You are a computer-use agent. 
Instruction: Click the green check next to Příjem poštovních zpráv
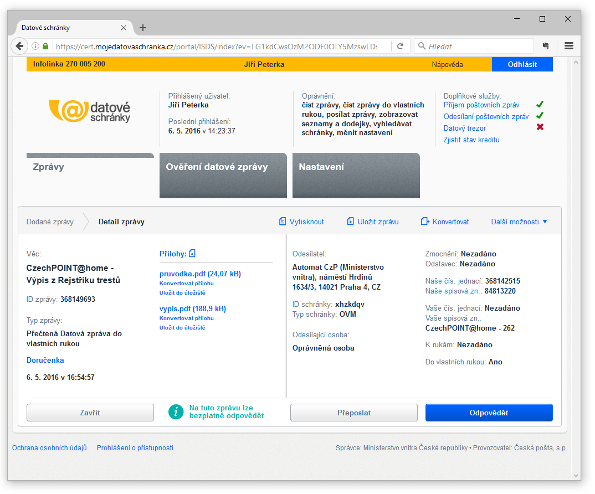click(540, 104)
